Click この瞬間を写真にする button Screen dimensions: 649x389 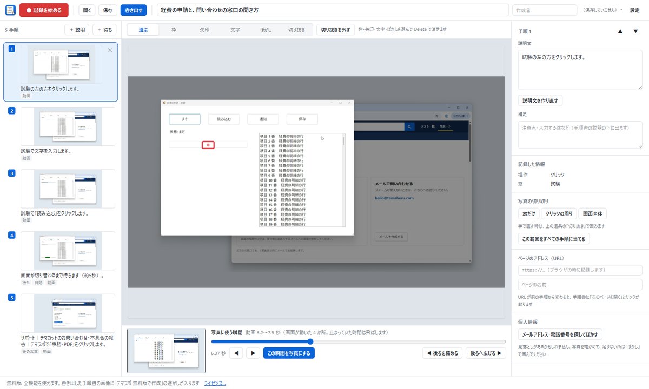point(289,353)
